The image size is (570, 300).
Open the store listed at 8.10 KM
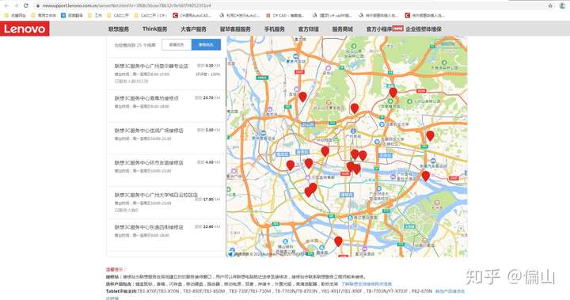click(x=166, y=74)
